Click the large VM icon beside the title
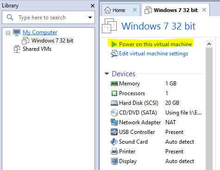220x170 pixels. point(109,26)
